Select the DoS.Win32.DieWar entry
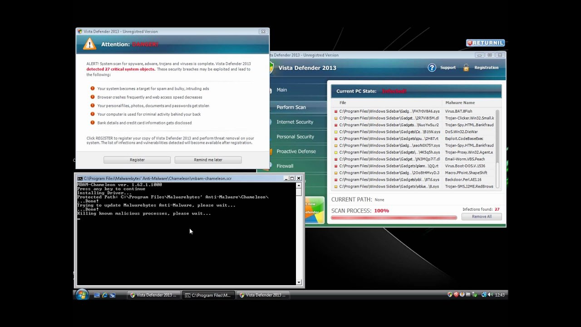581x327 pixels. (461, 132)
